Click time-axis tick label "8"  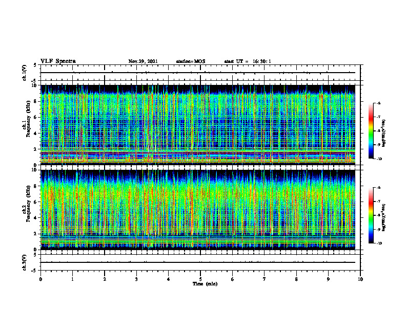(x=296, y=279)
